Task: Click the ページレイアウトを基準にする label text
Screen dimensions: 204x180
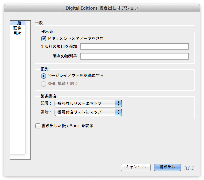Action: pos(75,75)
